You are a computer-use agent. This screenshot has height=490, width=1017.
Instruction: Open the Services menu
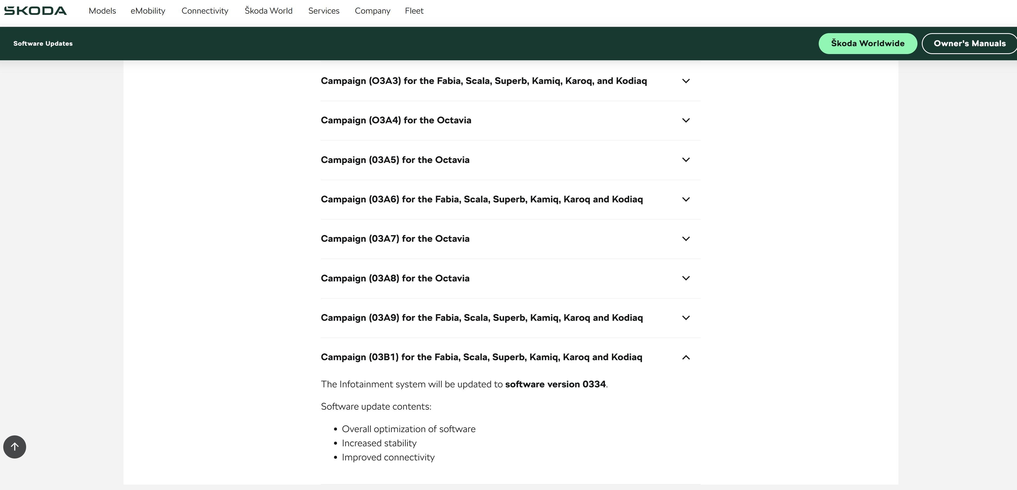(324, 11)
